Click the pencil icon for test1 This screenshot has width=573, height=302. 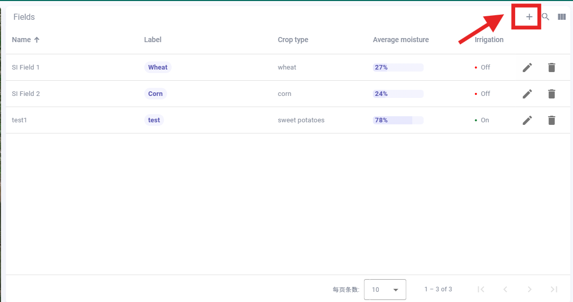click(x=527, y=120)
